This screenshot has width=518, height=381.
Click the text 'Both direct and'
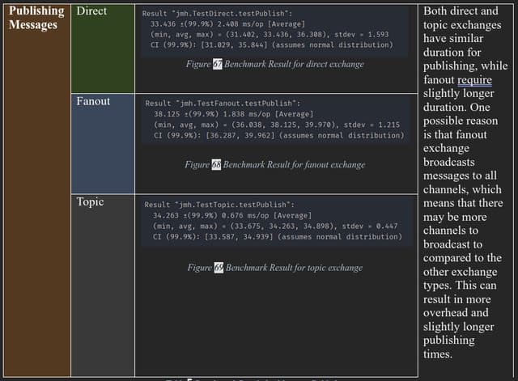pyautogui.click(x=461, y=11)
